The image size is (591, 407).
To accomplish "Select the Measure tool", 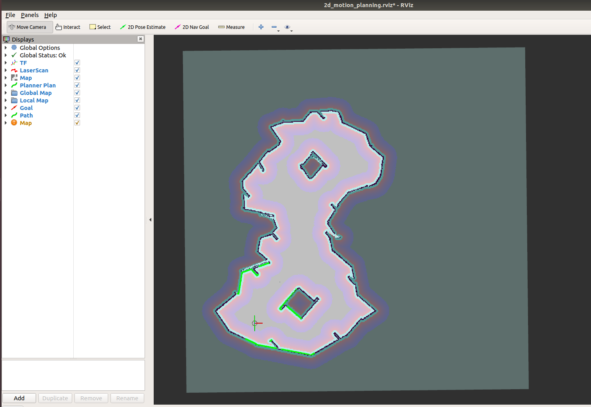I will pyautogui.click(x=231, y=27).
